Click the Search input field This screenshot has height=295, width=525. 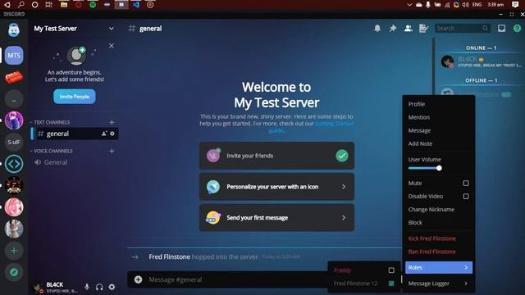[462, 29]
